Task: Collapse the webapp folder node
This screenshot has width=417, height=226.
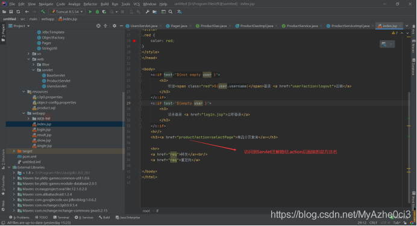Action: [24, 113]
